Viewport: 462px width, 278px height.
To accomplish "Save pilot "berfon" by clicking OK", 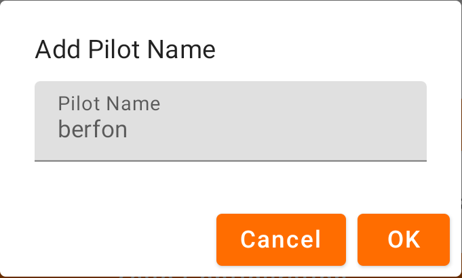I will click(x=404, y=239).
